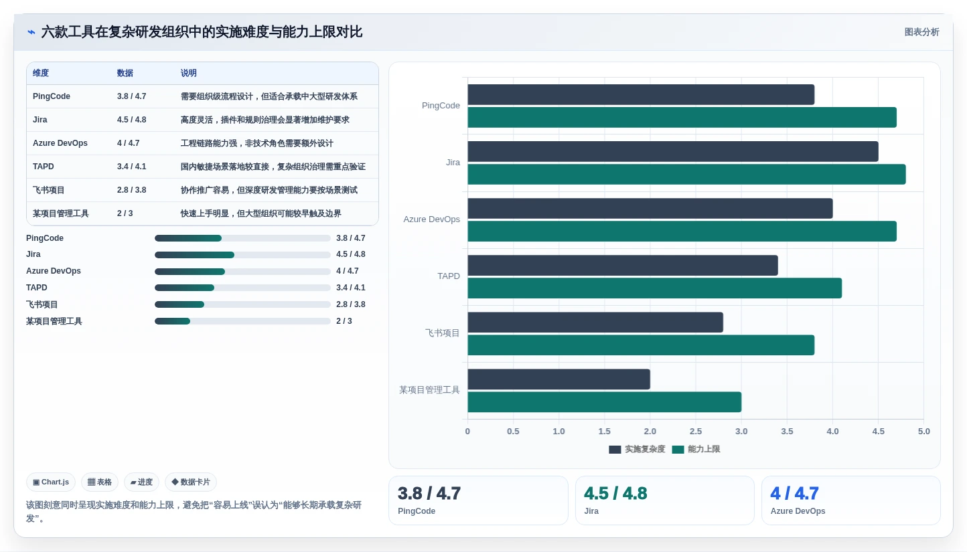Image resolution: width=967 pixels, height=552 pixels.
Task: Click the PingCode progress bar
Action: tap(242, 238)
